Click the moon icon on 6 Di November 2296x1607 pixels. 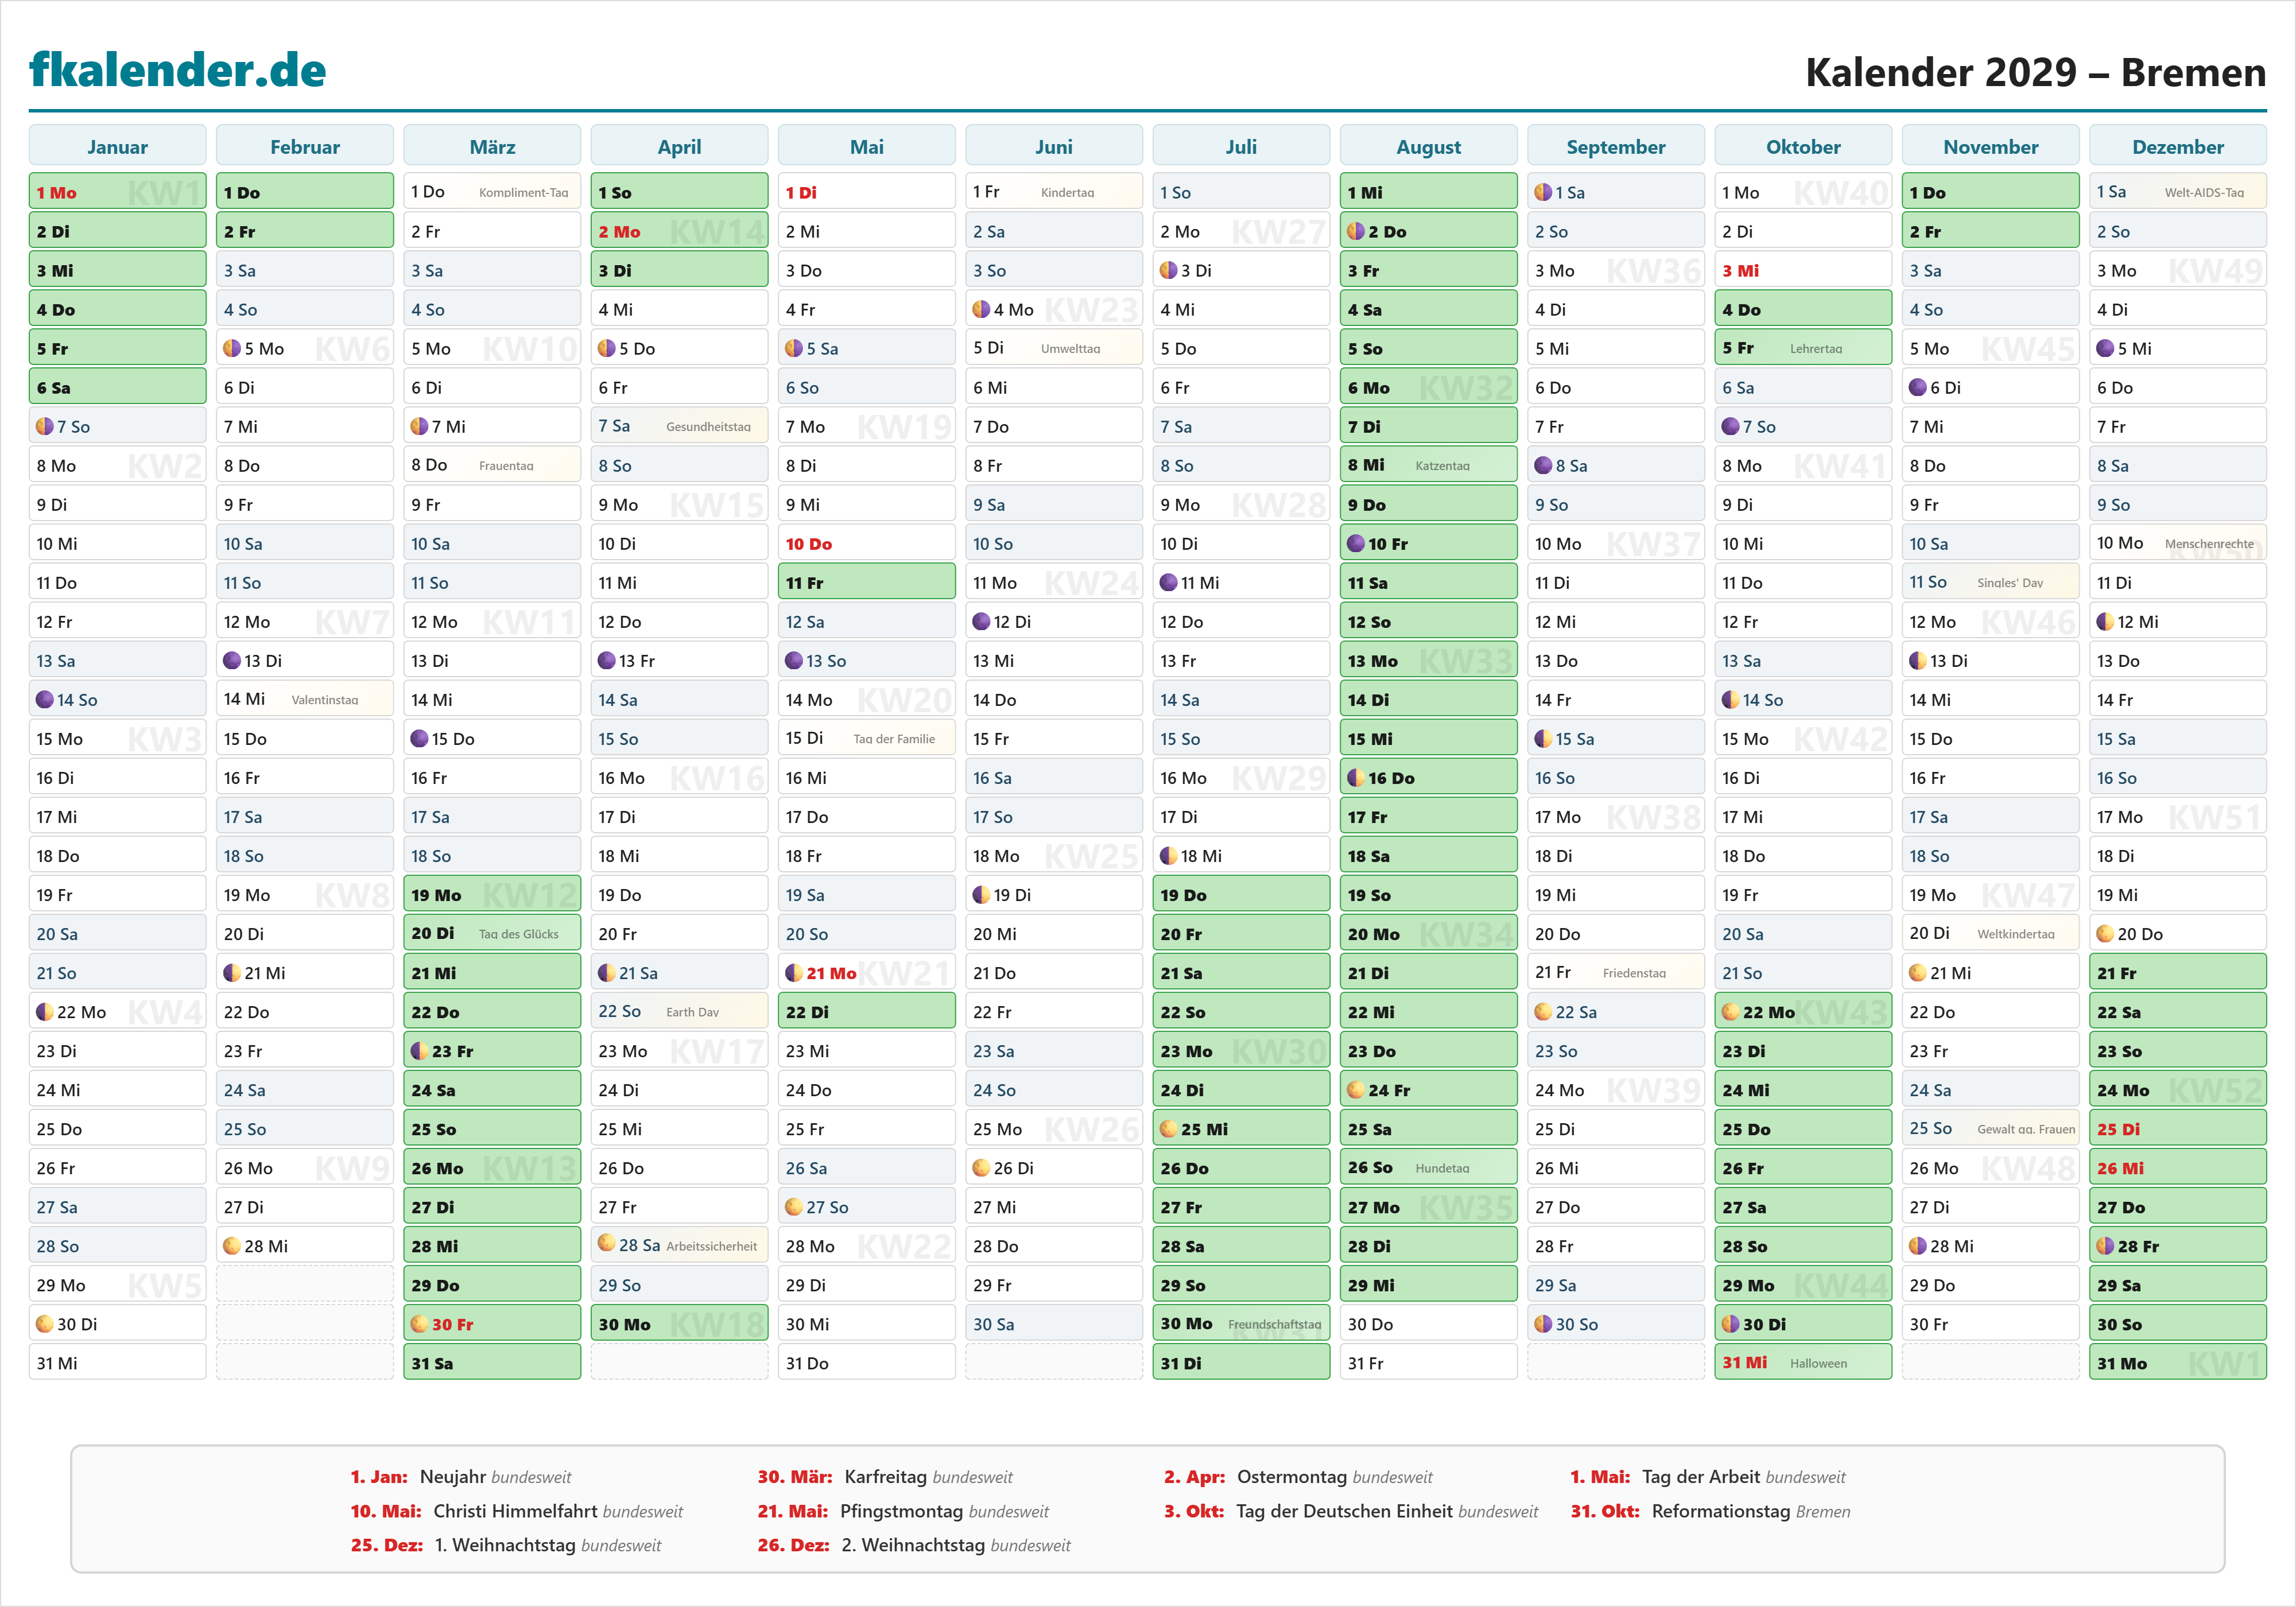click(x=1917, y=388)
